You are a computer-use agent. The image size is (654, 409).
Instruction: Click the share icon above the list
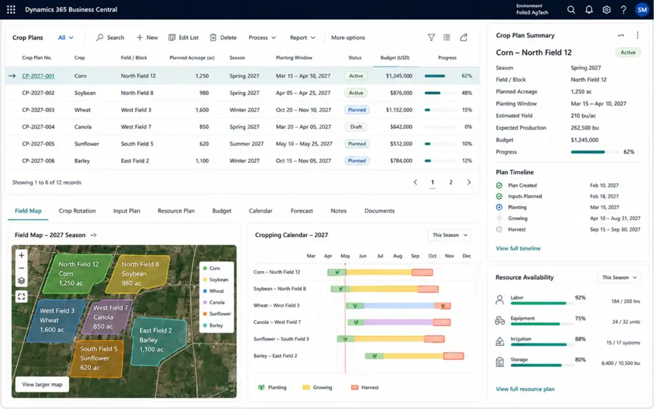tap(464, 38)
